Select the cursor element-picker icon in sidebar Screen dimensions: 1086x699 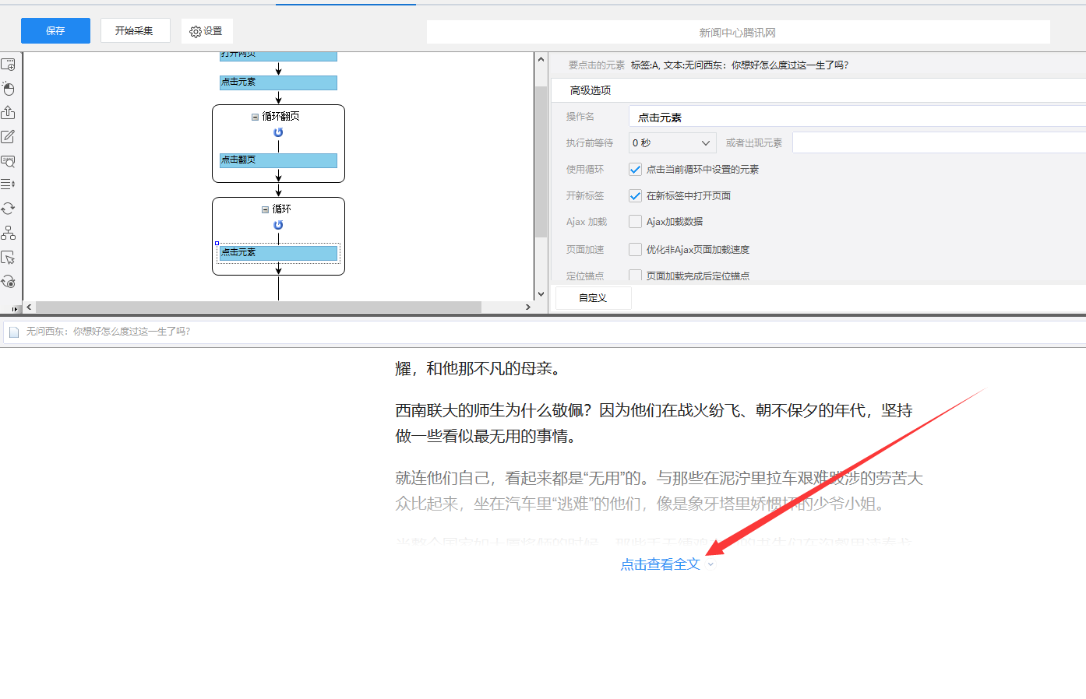9,257
